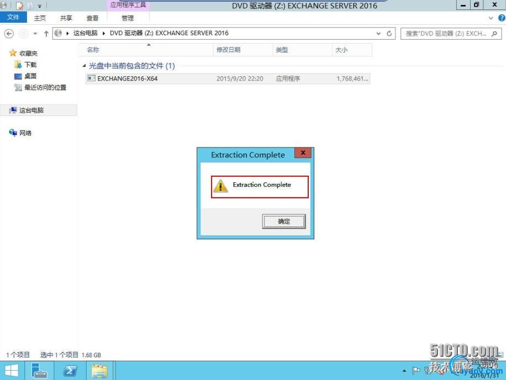
Task: Click the warning icon in the dialog
Action: [x=221, y=186]
